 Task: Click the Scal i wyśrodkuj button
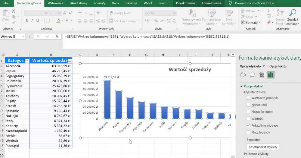123,21
